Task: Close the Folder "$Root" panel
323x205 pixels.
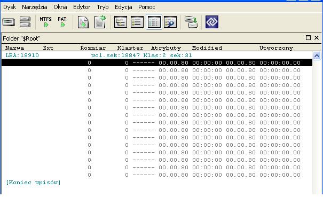Action: (x=317, y=38)
